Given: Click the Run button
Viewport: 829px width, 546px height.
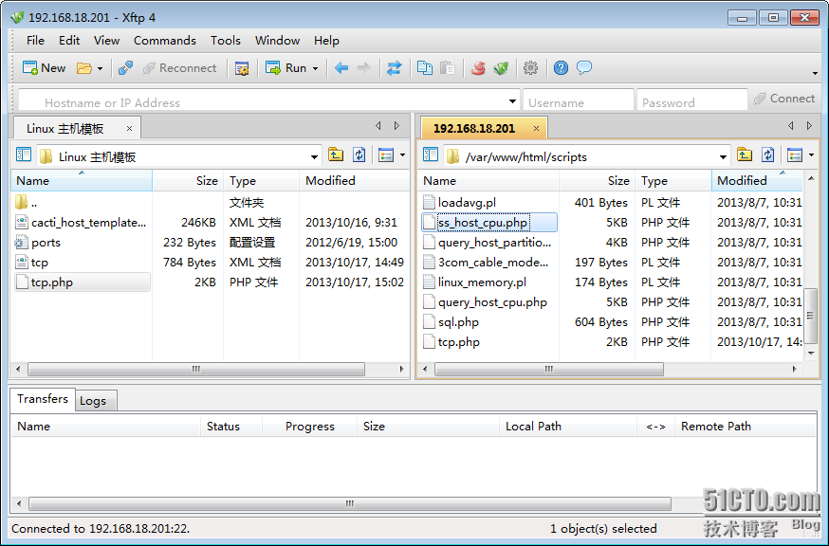Looking at the screenshot, I should pos(286,68).
